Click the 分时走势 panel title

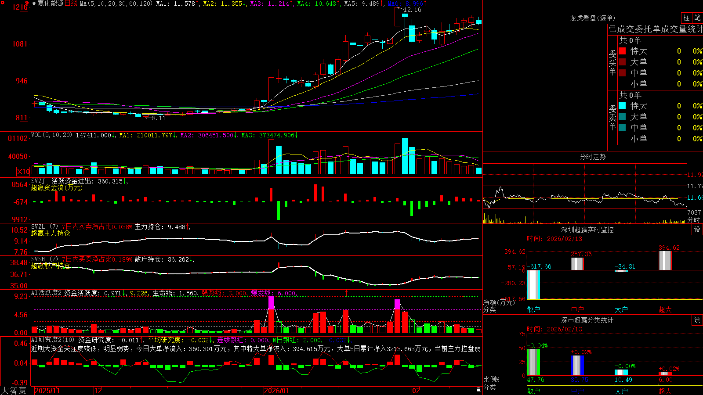coord(592,157)
